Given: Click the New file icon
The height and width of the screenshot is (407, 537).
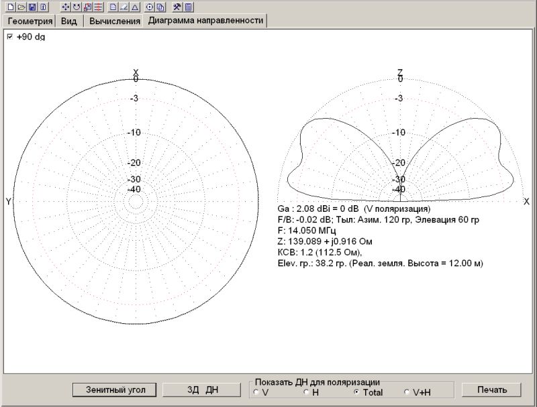Looking at the screenshot, I should 10,7.
